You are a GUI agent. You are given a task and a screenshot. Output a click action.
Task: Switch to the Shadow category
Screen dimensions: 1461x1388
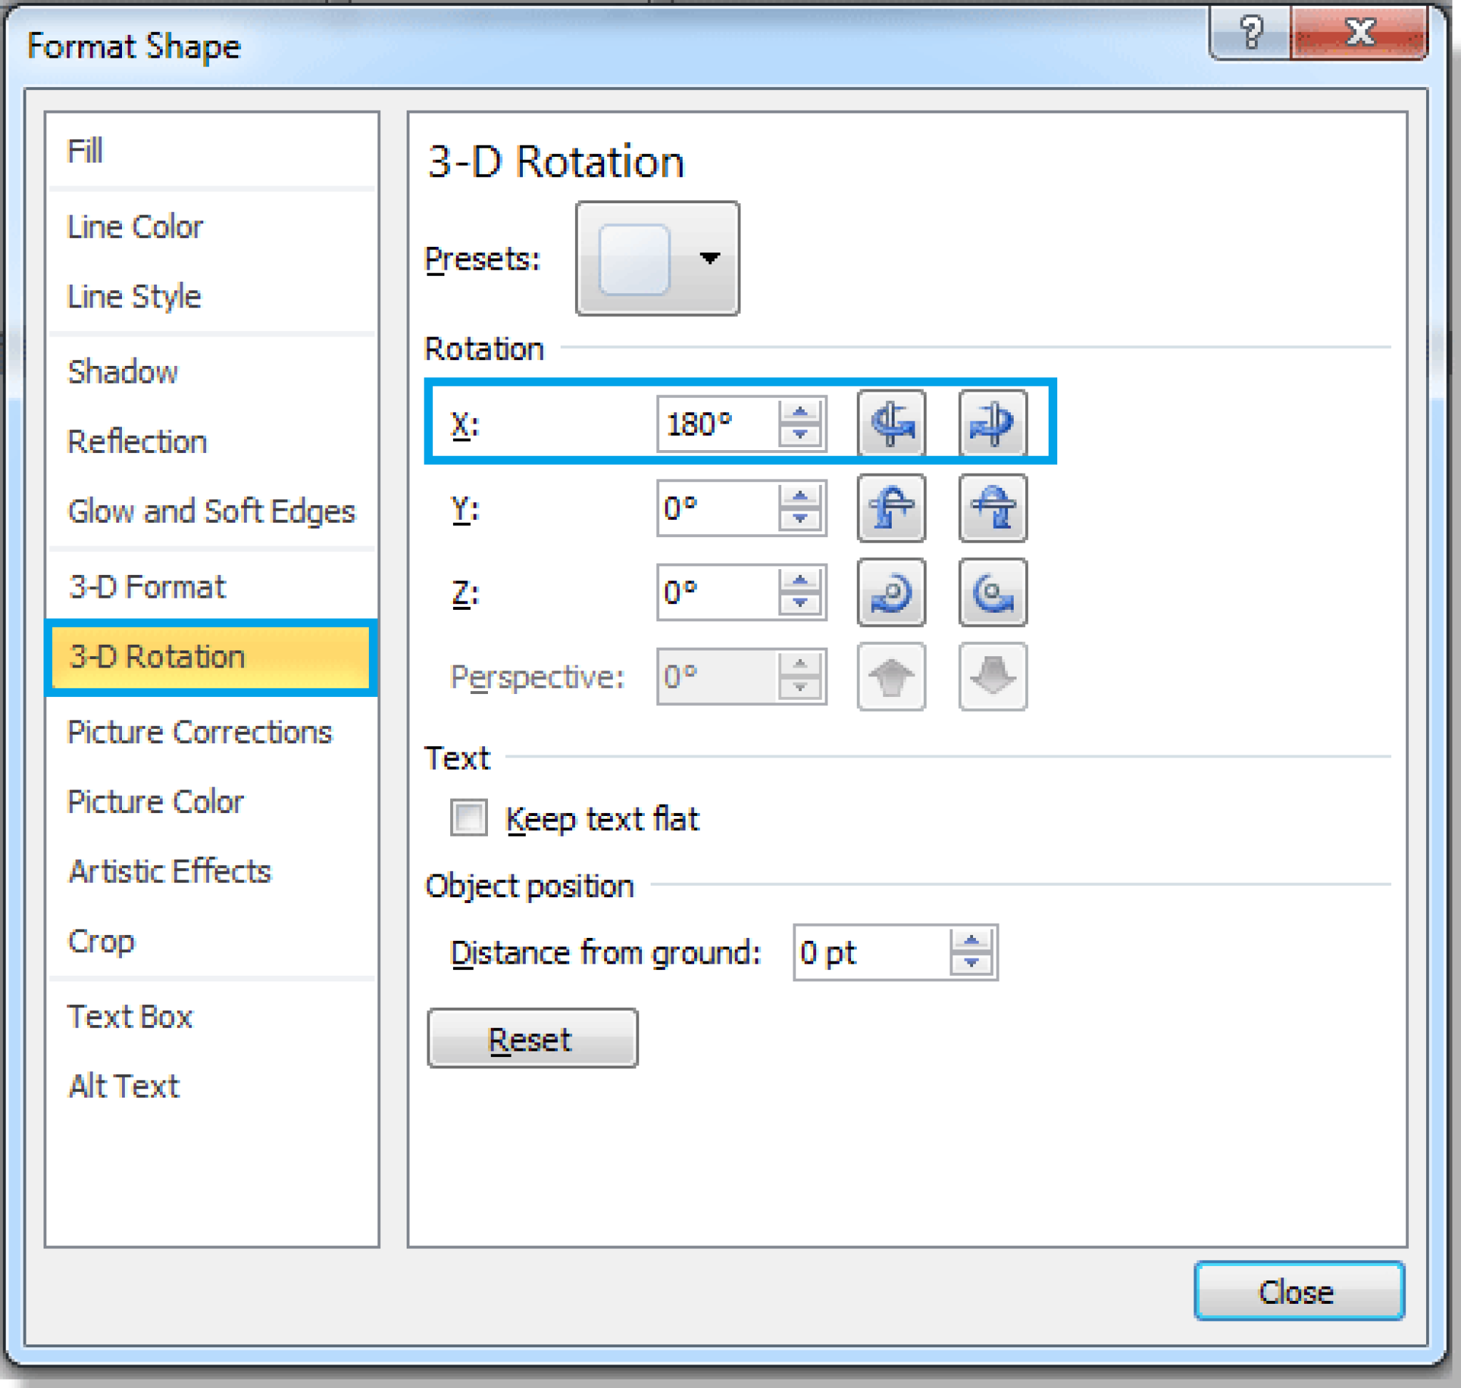coord(123,372)
